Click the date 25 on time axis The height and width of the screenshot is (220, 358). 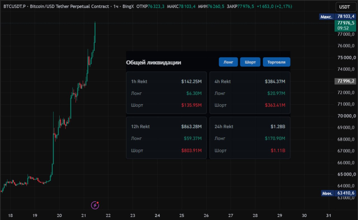click(182, 215)
